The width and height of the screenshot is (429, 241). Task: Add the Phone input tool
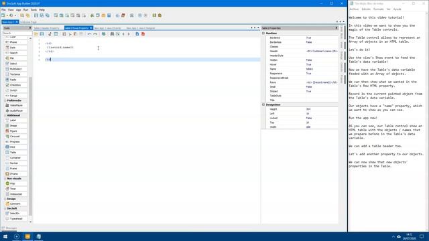[x=16, y=42]
